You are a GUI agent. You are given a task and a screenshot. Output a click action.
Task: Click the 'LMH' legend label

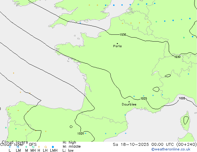tap(54, 150)
